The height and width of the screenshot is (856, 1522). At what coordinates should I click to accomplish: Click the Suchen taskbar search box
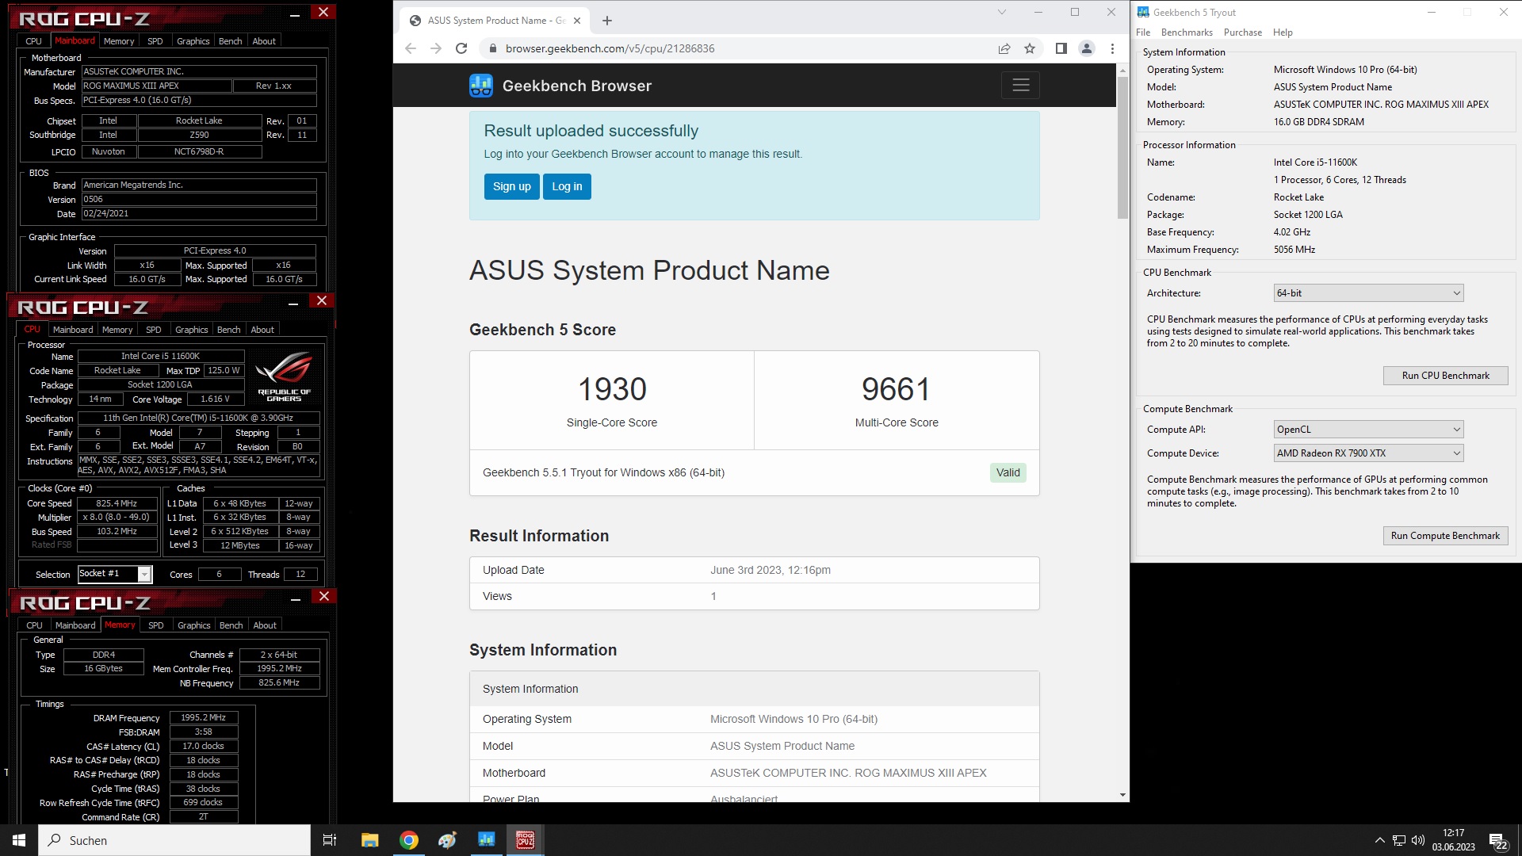click(174, 840)
